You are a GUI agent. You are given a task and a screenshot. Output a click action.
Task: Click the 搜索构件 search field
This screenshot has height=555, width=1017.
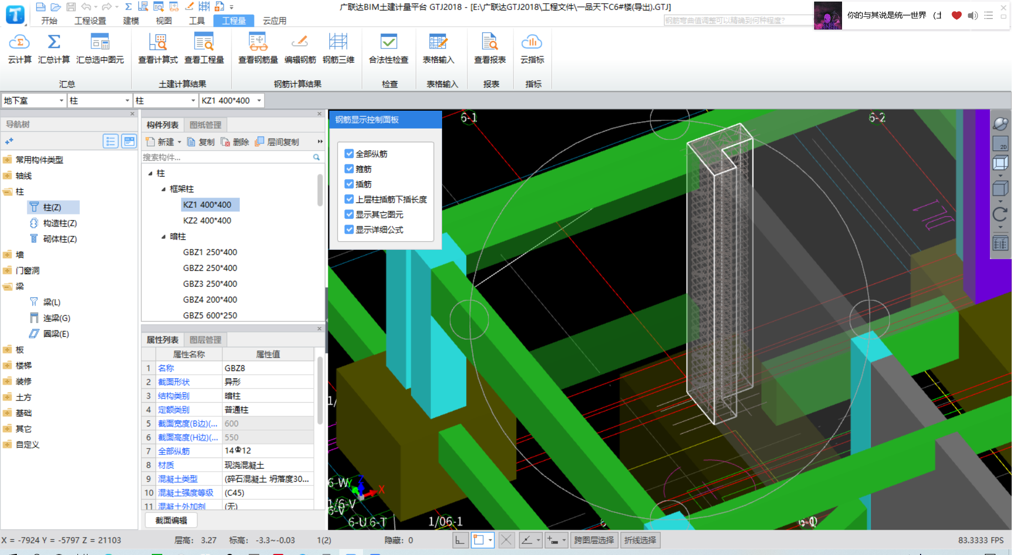click(x=227, y=158)
